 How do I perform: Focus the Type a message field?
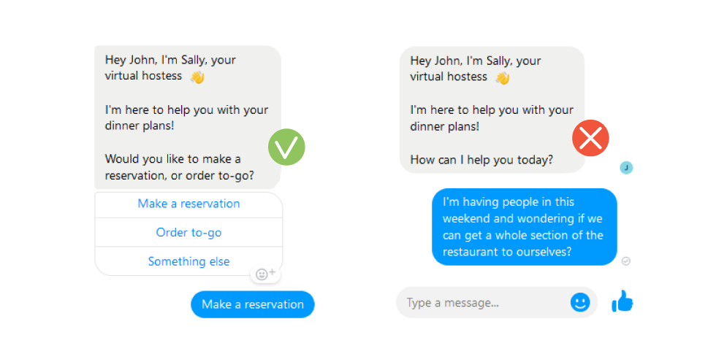click(x=481, y=302)
